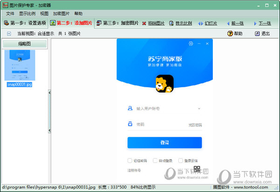Start 幻灯片 slideshow link
The width and height of the screenshot is (280, 192).
(211, 23)
